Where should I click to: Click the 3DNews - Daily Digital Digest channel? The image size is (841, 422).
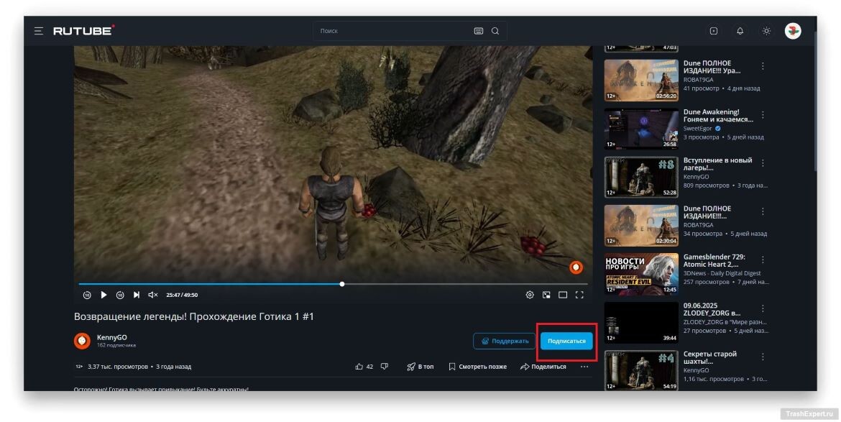(x=722, y=273)
